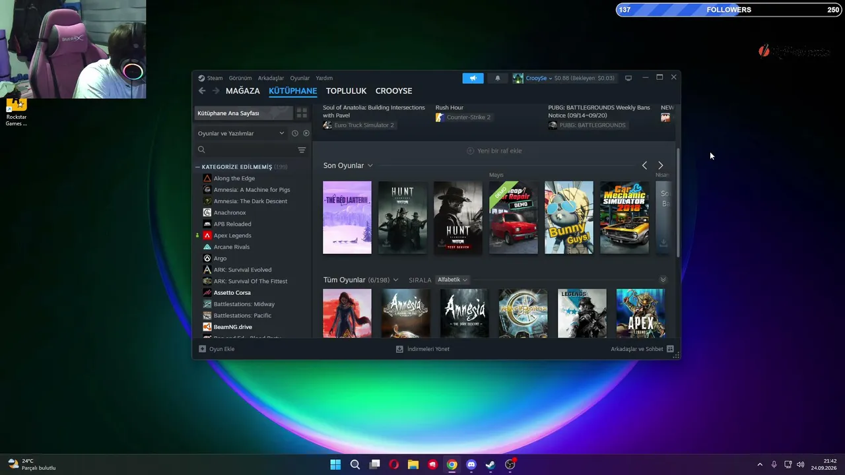
Task: Open the Görünüm menu
Action: click(x=240, y=78)
